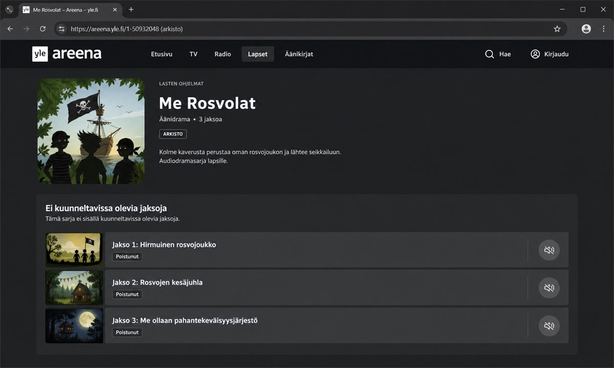The width and height of the screenshot is (614, 368).
Task: Click the Poistunut badge under Jakso 3
Action: pos(127,332)
